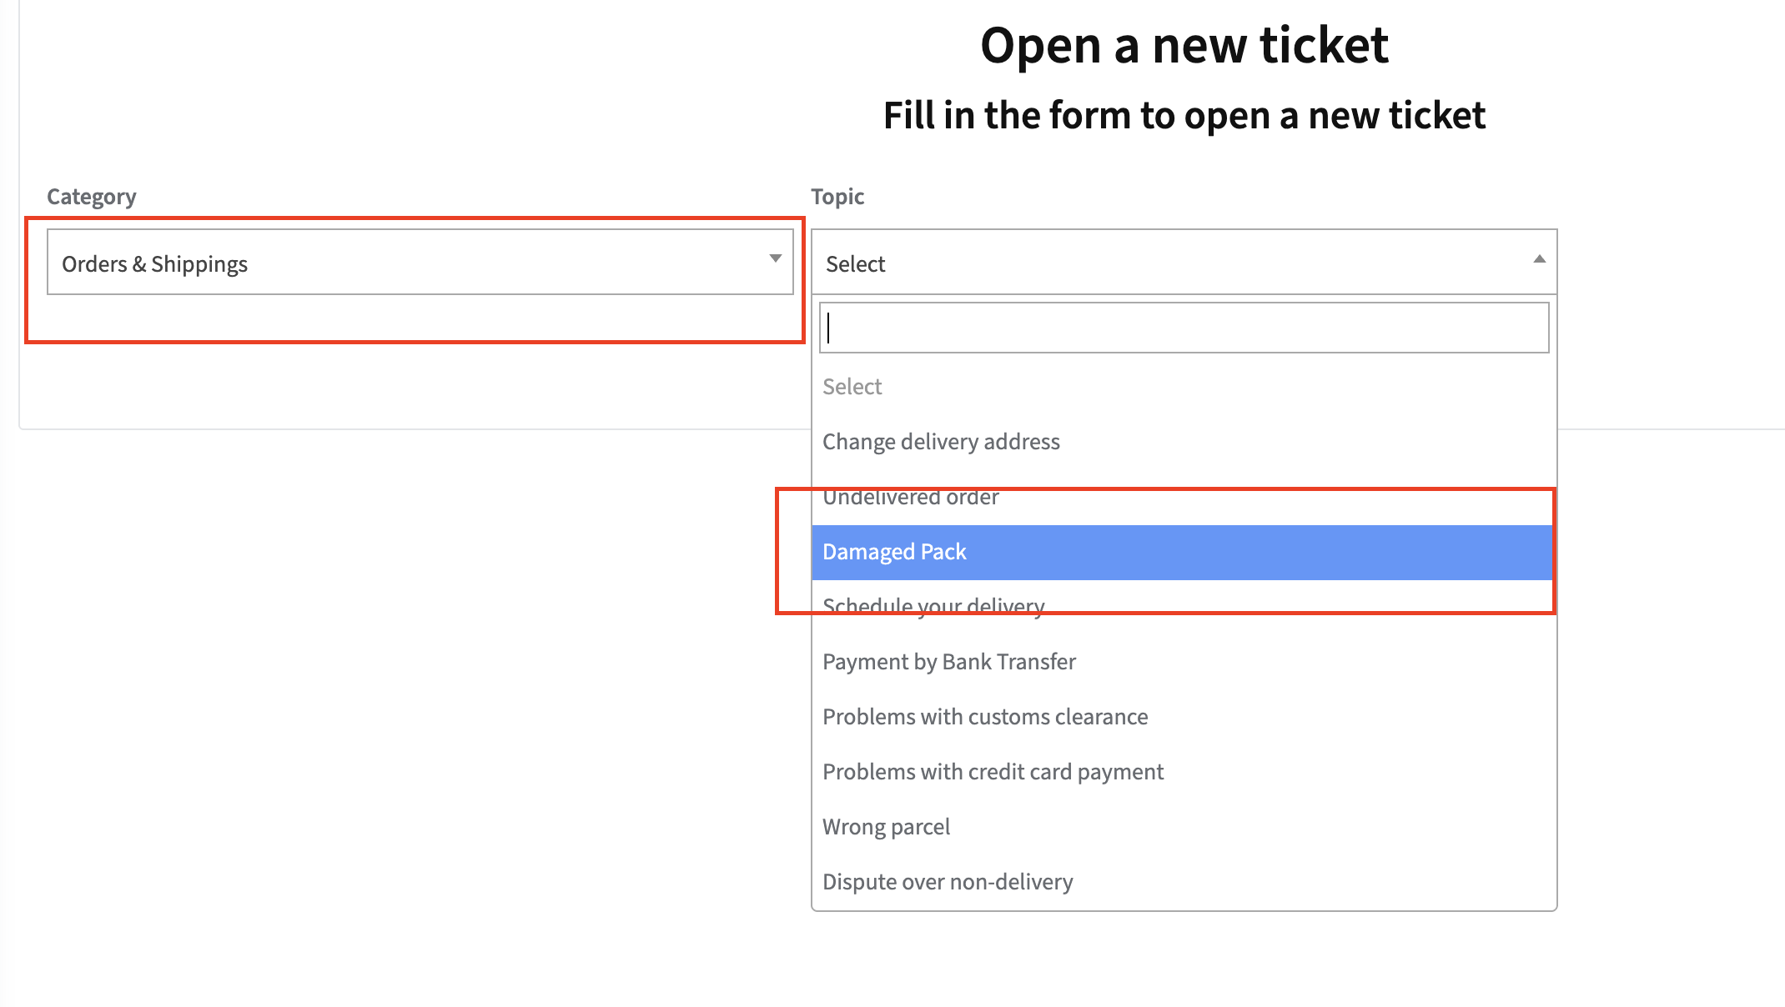Select Undelivered order topic
Screen dimensions: 1785x1007
[911, 498]
